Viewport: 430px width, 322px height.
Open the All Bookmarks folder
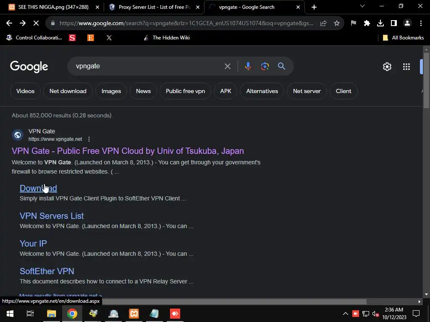pos(404,38)
